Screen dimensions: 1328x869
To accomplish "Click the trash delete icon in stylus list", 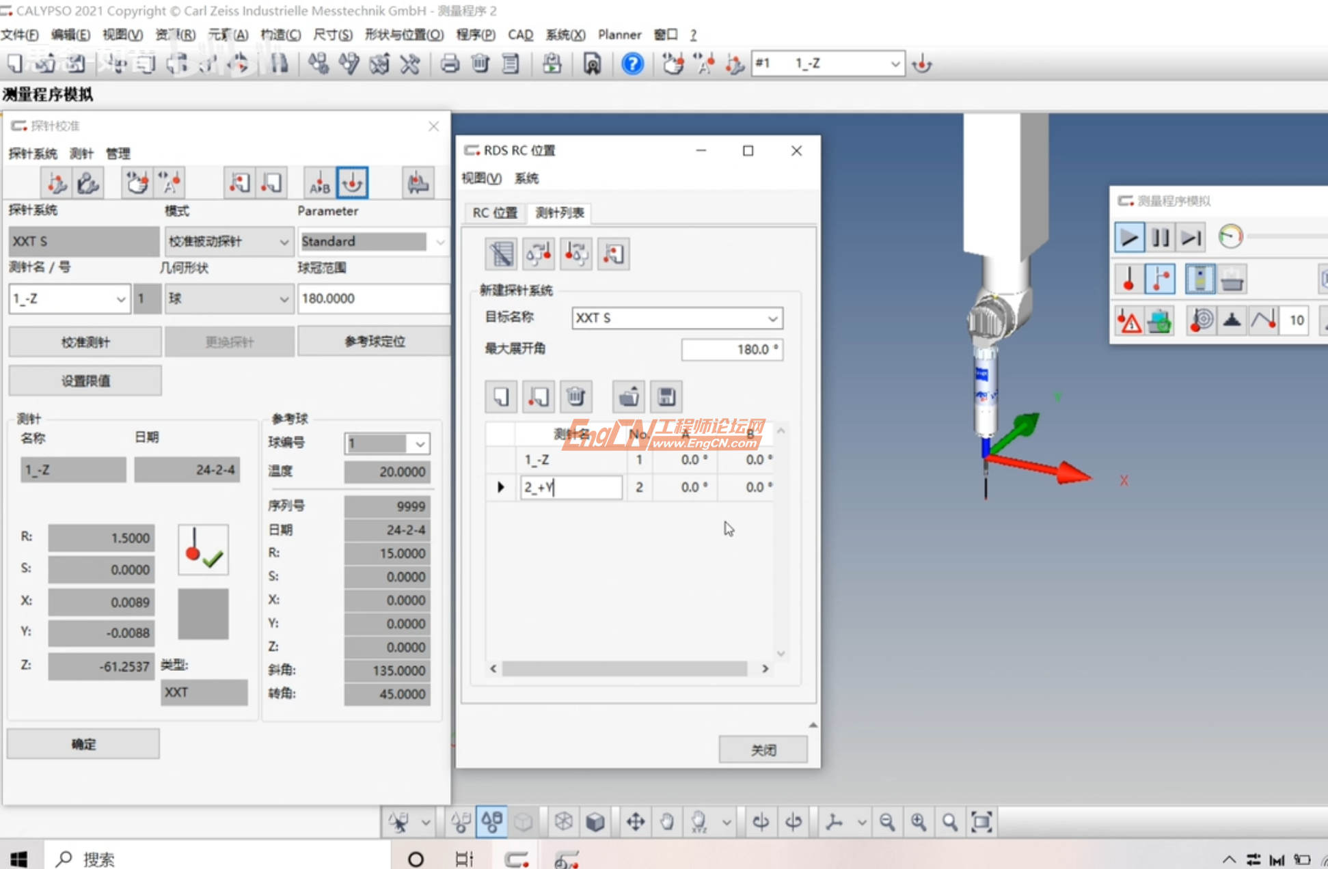I will click(x=575, y=396).
